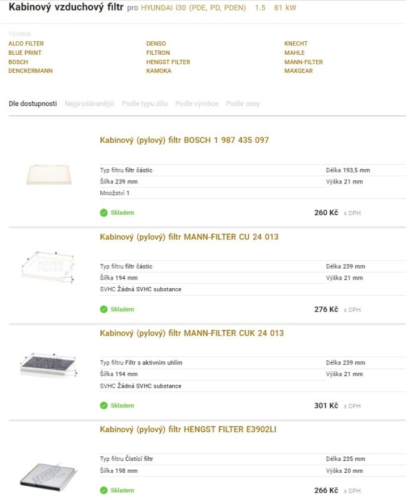Click green in-stock checkmark for BOSCH filter
Image resolution: width=406 pixels, height=499 pixels.
(x=104, y=213)
